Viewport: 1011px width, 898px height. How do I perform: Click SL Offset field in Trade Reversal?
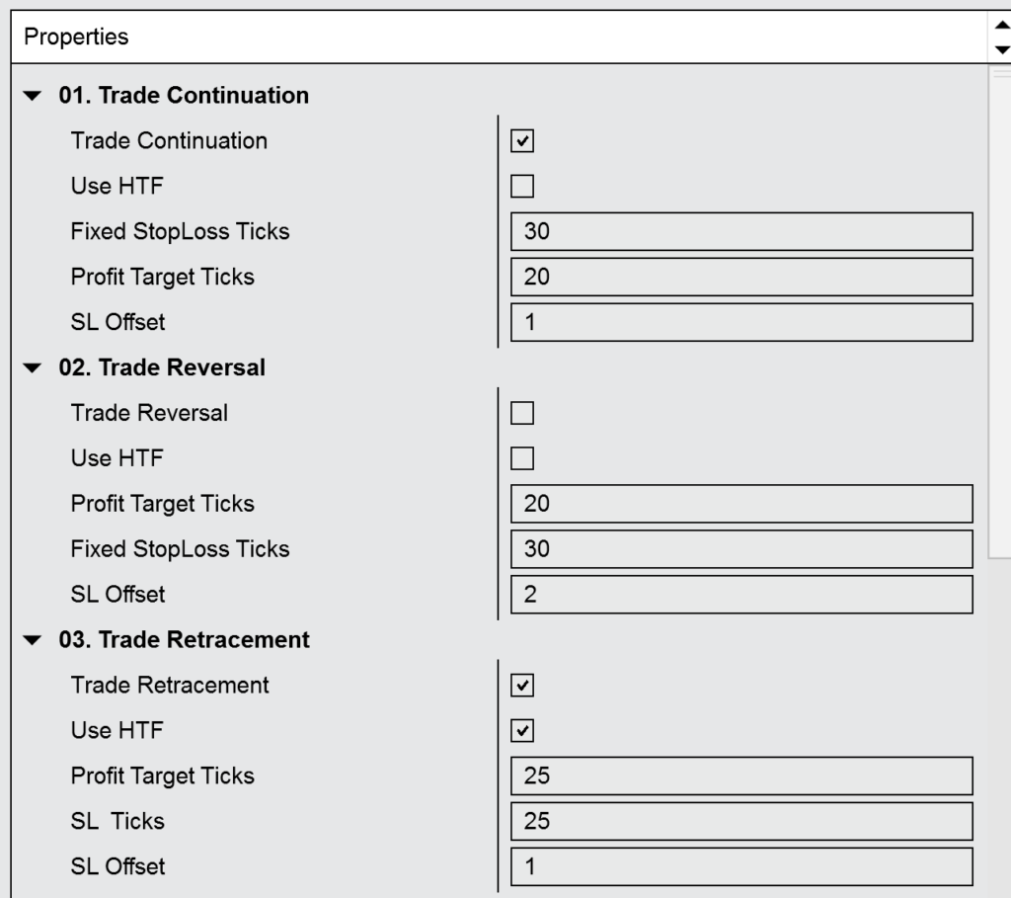[x=741, y=595]
